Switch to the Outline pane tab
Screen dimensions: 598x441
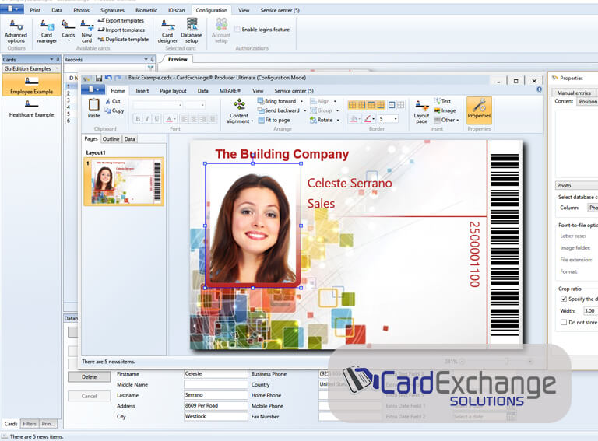pos(111,139)
